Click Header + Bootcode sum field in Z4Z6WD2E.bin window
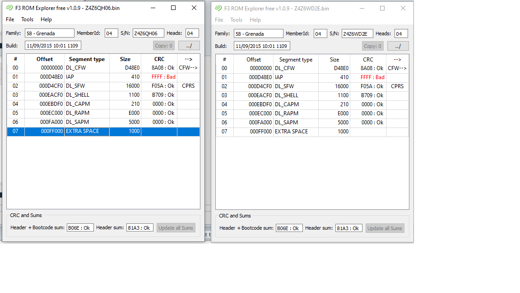Viewport: 520px width, 293px height. point(289,228)
